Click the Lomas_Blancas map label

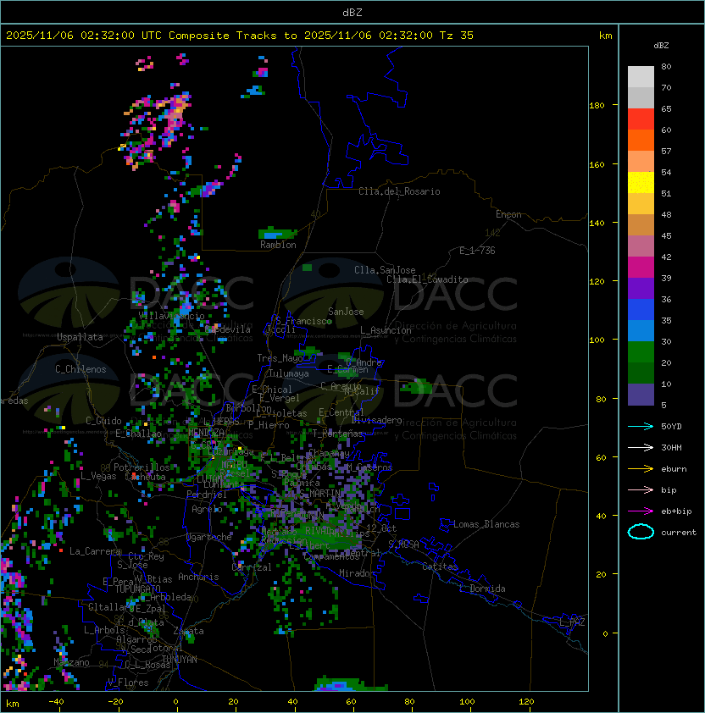point(486,524)
